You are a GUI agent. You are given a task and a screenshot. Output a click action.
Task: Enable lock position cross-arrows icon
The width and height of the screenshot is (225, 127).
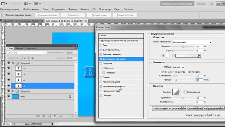pos(29,58)
